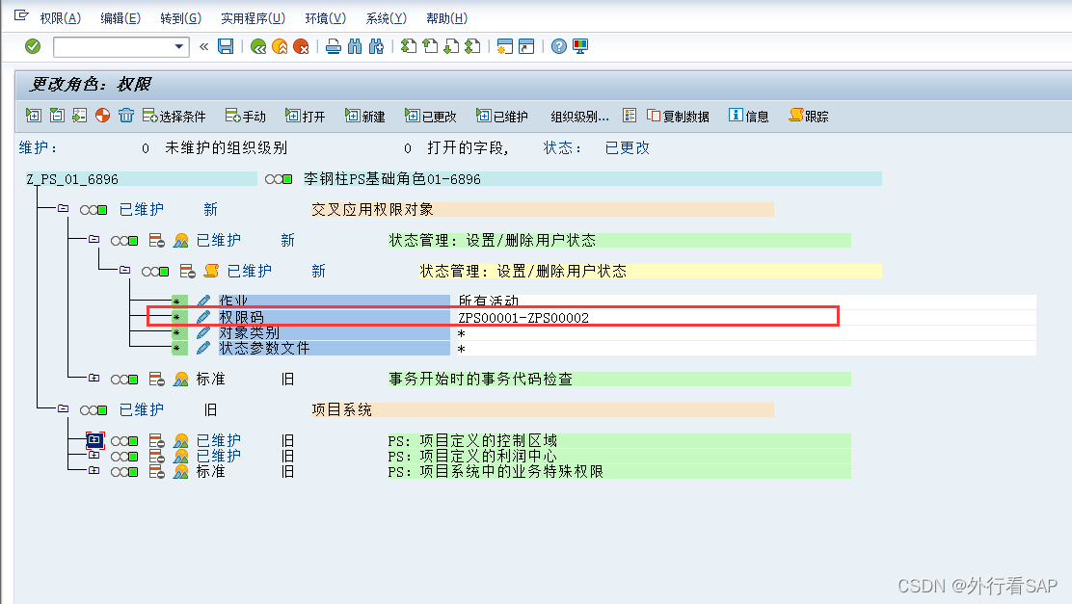This screenshot has height=604, width=1072.
Task: Click the Save diskette icon
Action: point(226,46)
